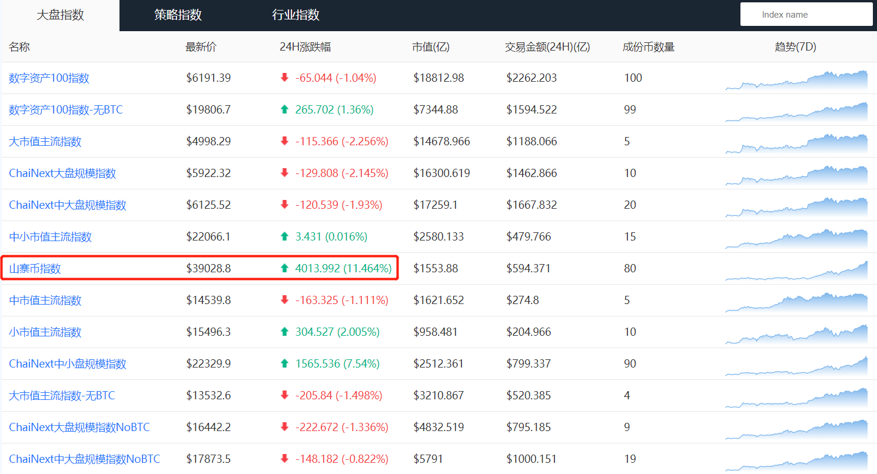The height and width of the screenshot is (474, 877).
Task: Click the red down arrow beside -163.325
Action: pos(285,300)
